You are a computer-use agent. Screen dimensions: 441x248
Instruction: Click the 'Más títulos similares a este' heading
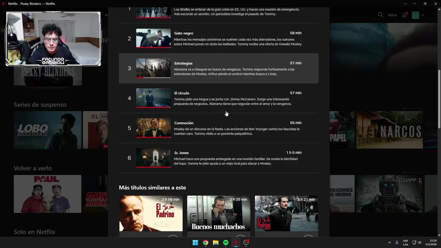pos(152,188)
